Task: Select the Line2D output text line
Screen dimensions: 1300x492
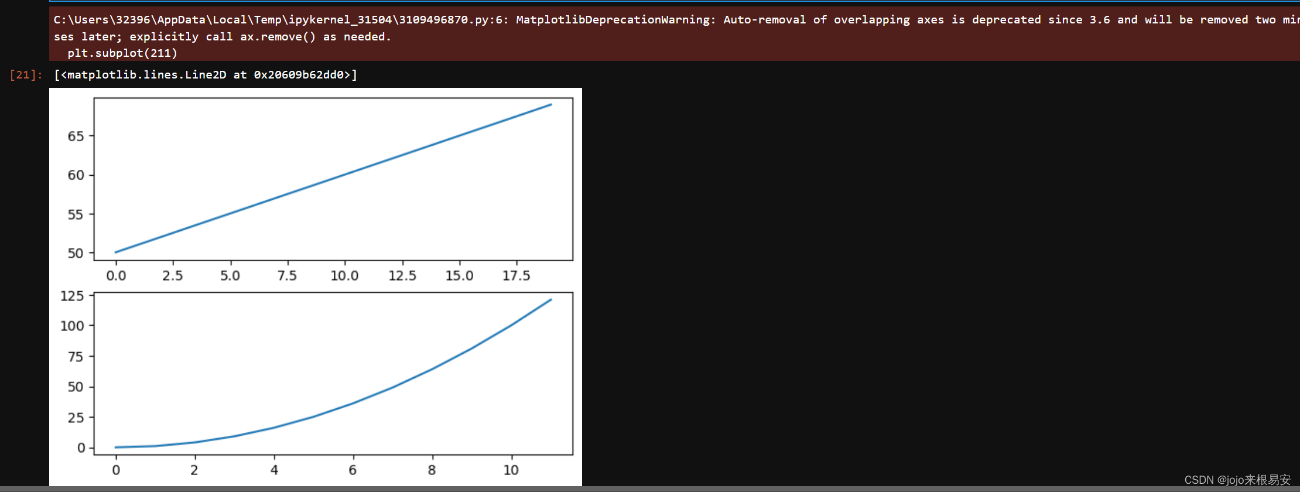Action: (206, 75)
